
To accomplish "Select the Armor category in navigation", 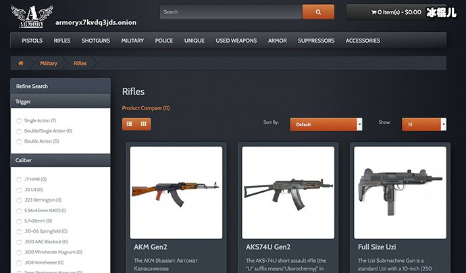I will click(x=277, y=41).
